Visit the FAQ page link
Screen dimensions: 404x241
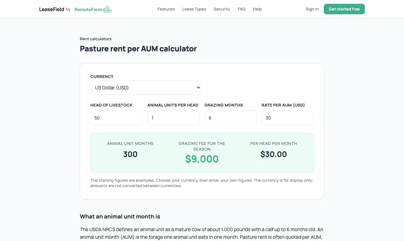[x=241, y=9]
